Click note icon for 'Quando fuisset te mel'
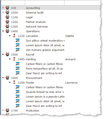Viewport: 105px width, 119px height. [x=17, y=92]
